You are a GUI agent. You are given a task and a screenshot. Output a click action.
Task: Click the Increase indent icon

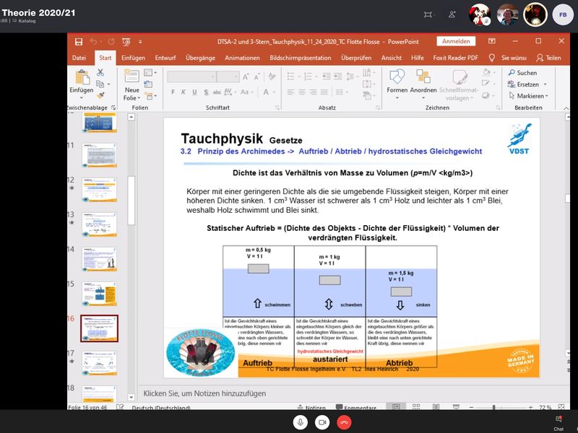[338, 76]
